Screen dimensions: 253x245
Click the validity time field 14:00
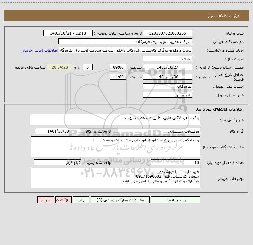[118, 77]
